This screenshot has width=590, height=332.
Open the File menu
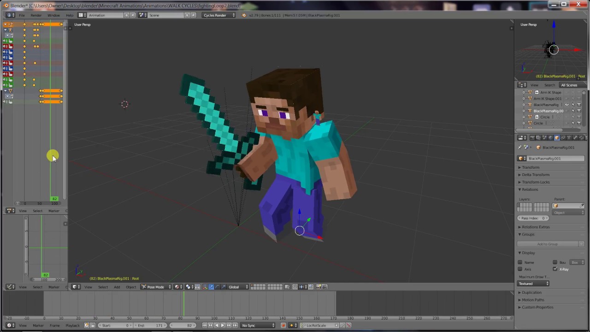click(x=22, y=15)
